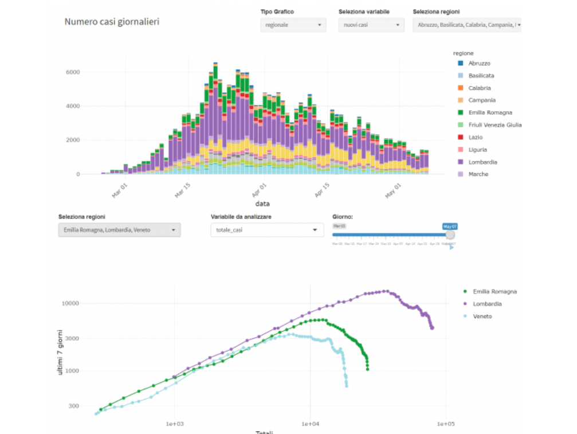
Task: Click the green Emilia Romagna bar legend swatch
Action: coord(458,113)
